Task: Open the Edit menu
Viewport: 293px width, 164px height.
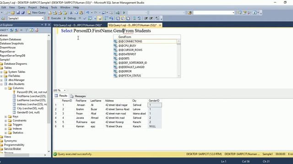Action: click(4, 7)
